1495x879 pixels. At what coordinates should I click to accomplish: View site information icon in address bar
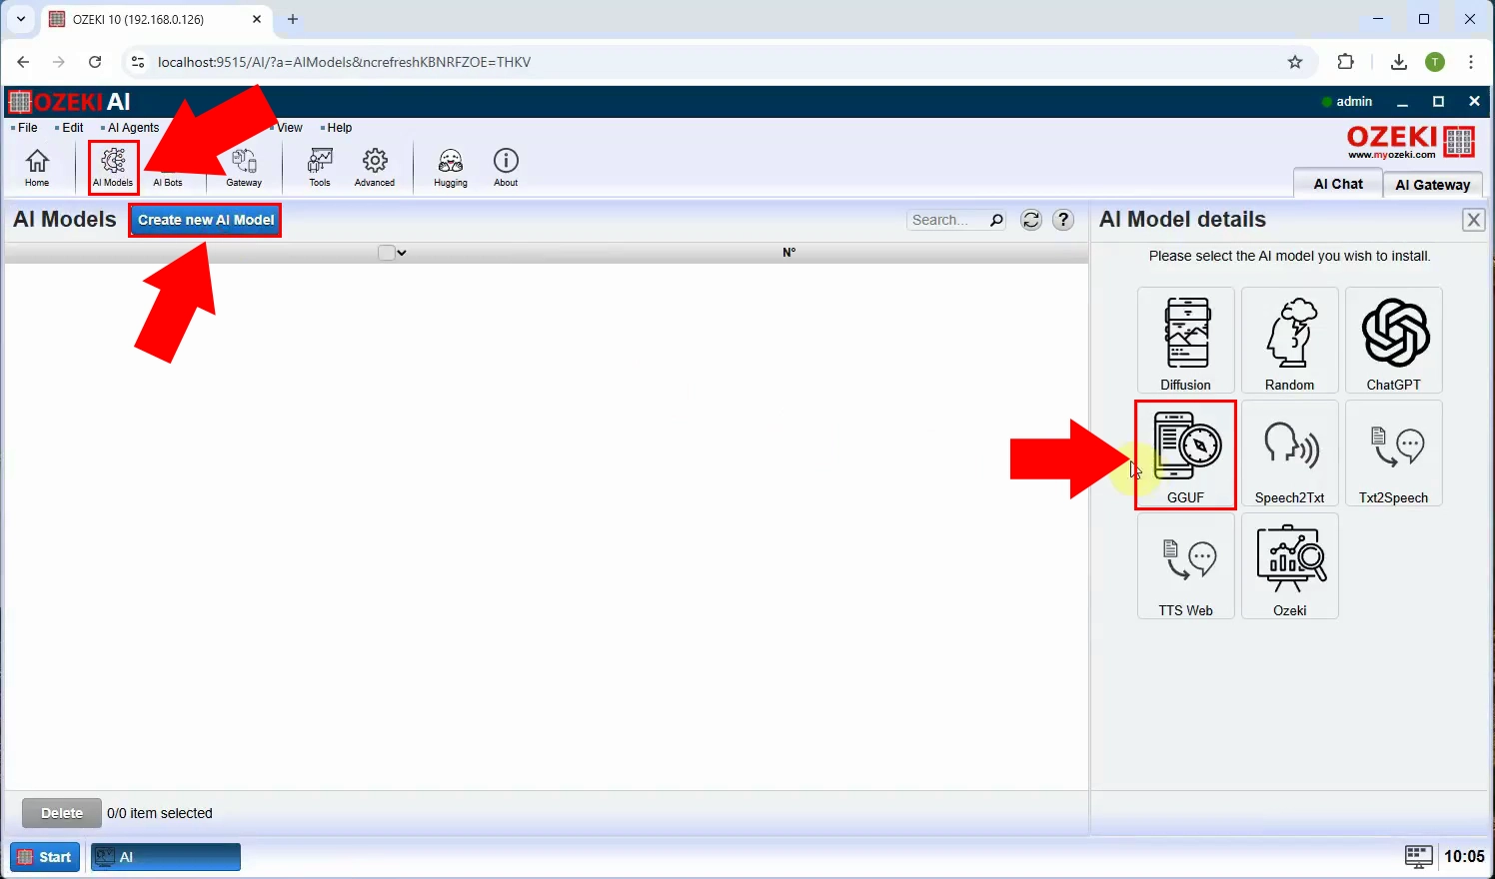click(138, 62)
